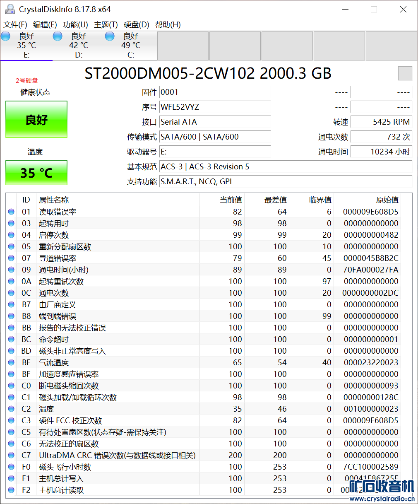This screenshot has width=418, height=504.
Task: Click the 通电时间 value 10234 小时
Action: coord(381,152)
